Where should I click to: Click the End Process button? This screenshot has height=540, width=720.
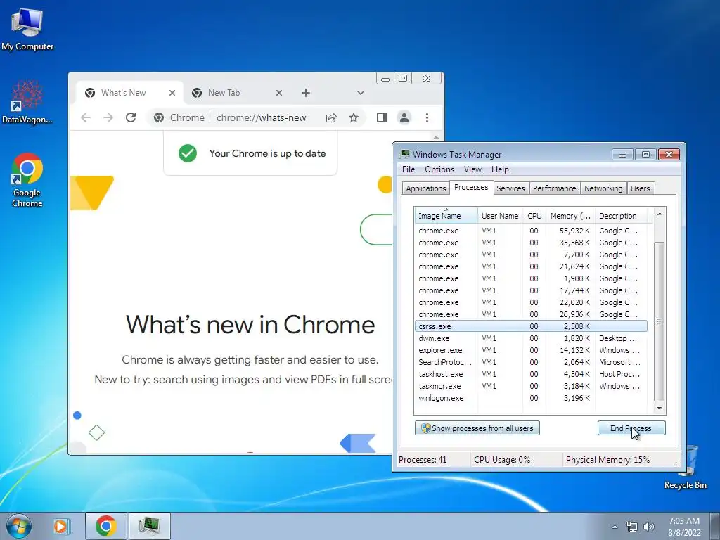coord(631,428)
